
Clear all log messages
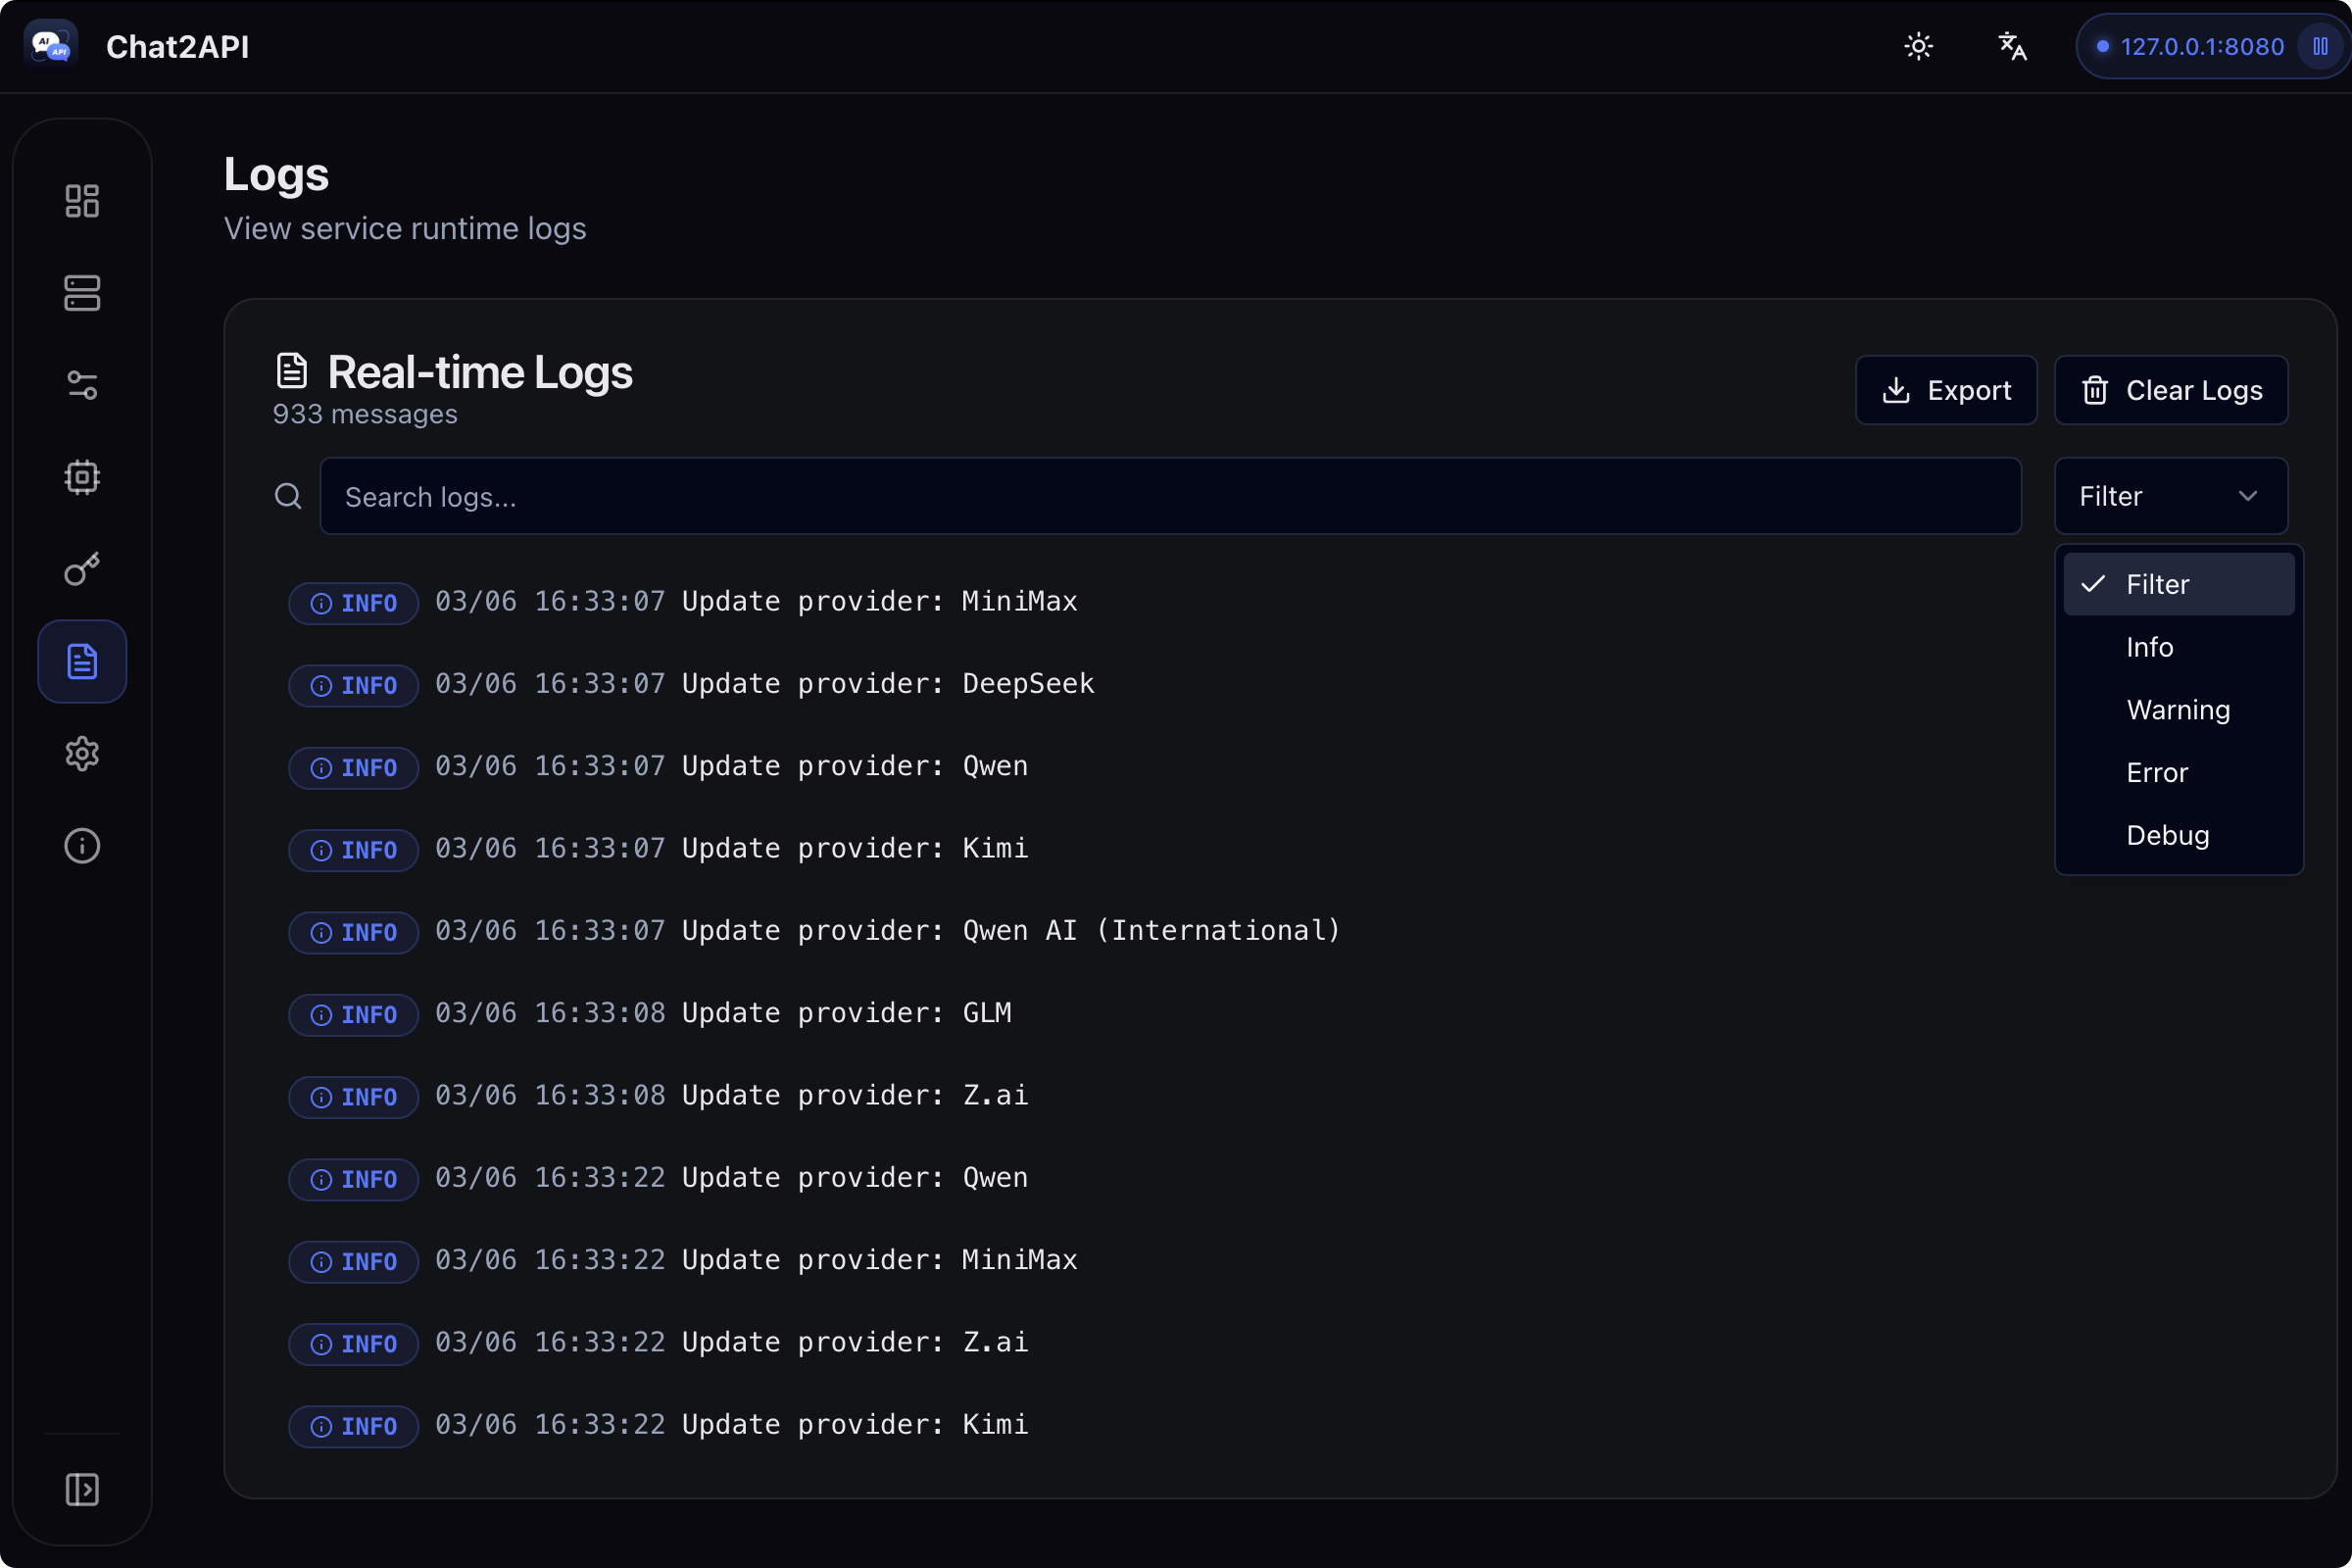point(2171,390)
